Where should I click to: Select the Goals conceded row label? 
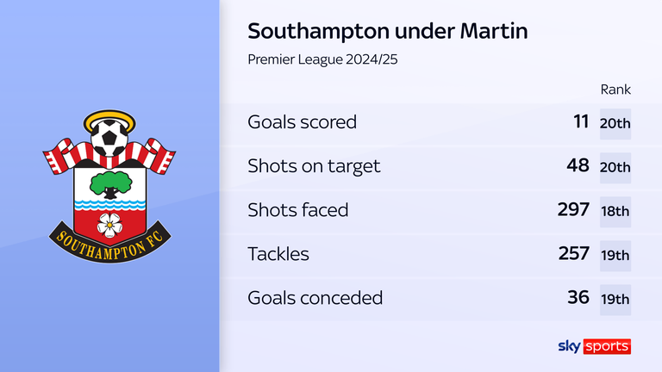(315, 298)
